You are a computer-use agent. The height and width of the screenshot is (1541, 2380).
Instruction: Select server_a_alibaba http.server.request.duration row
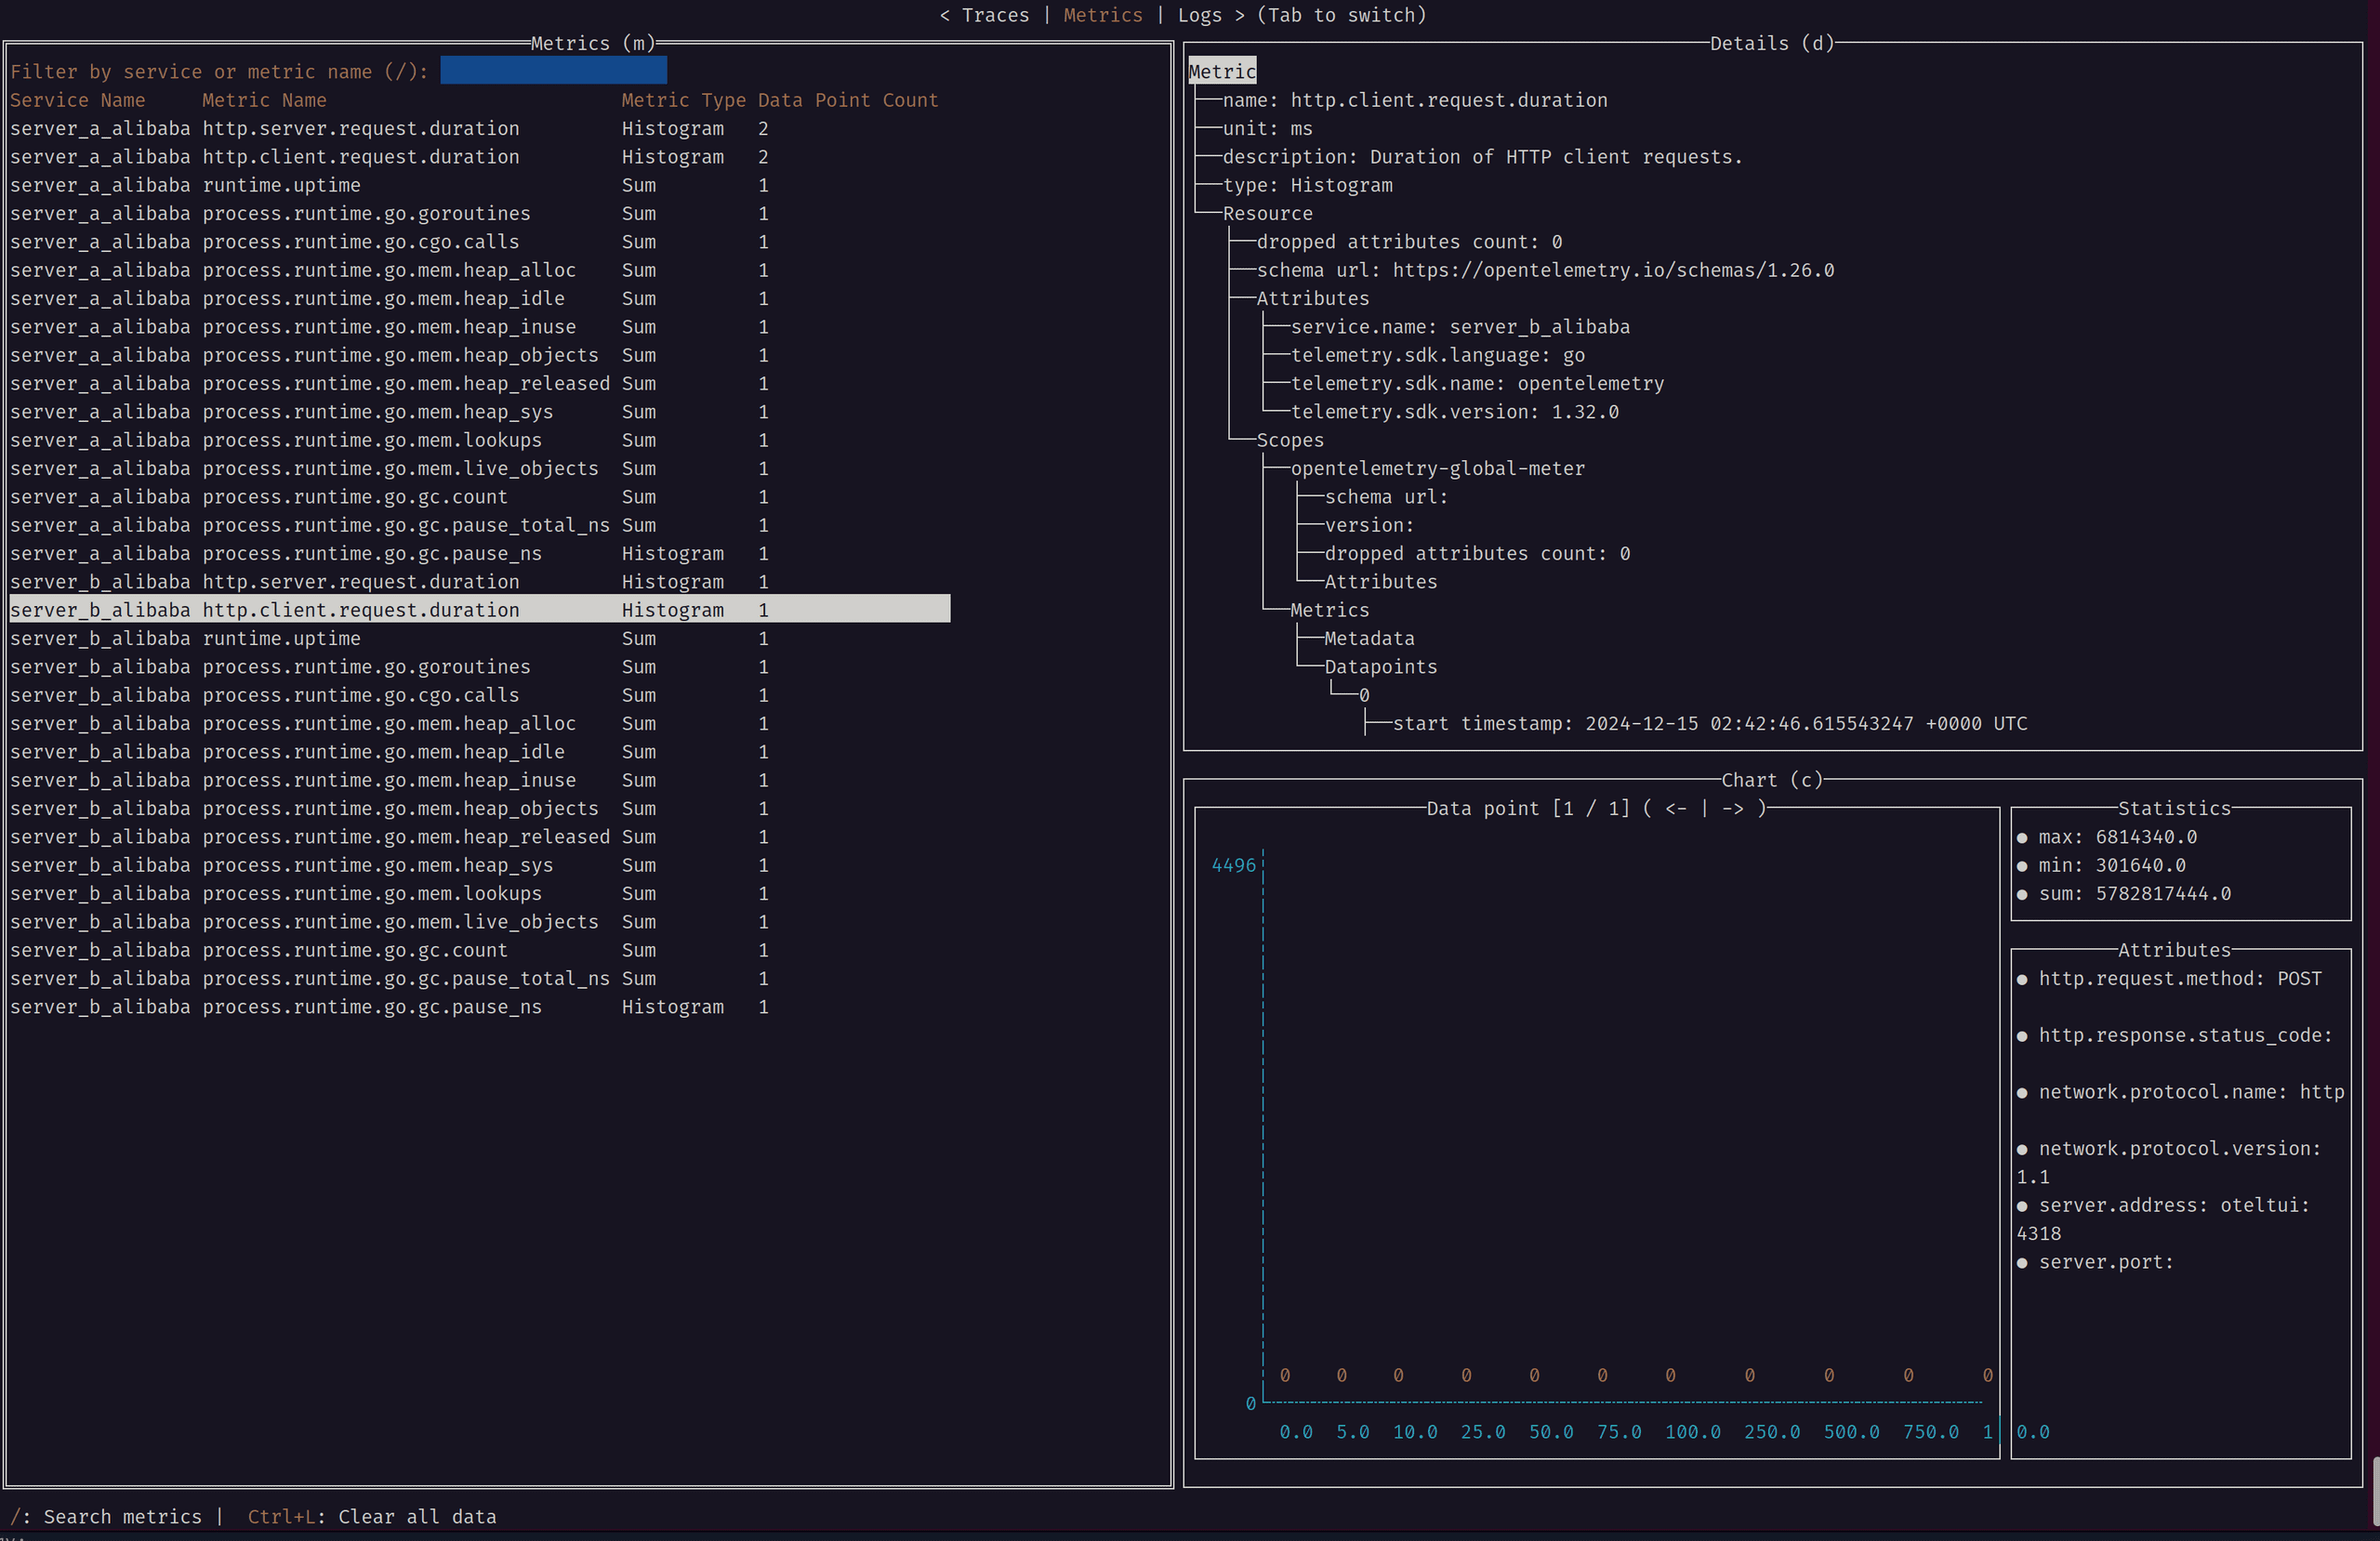tap(360, 128)
